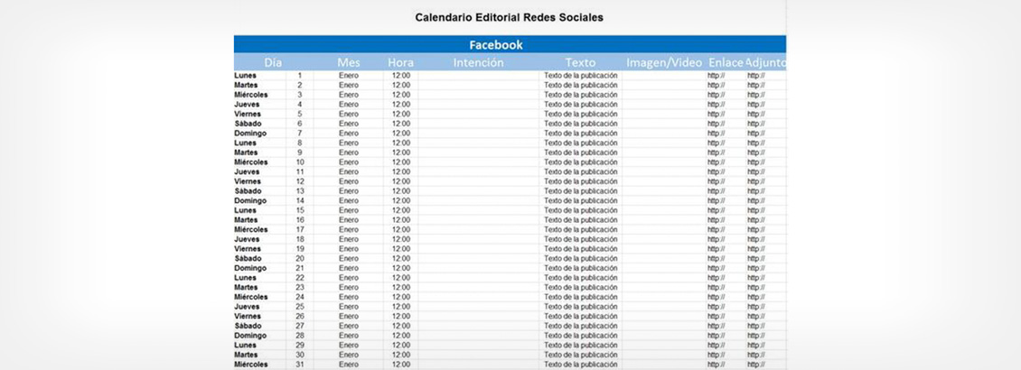Screen dimensions: 1021x370
Task: Click the Enero cell in row 27
Action: [349, 326]
